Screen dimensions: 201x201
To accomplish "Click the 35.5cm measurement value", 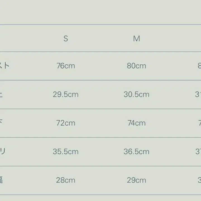I will pos(66,152).
